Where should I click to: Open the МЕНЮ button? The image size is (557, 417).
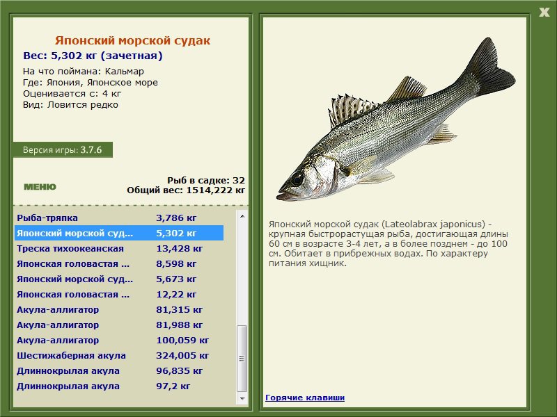click(40, 187)
